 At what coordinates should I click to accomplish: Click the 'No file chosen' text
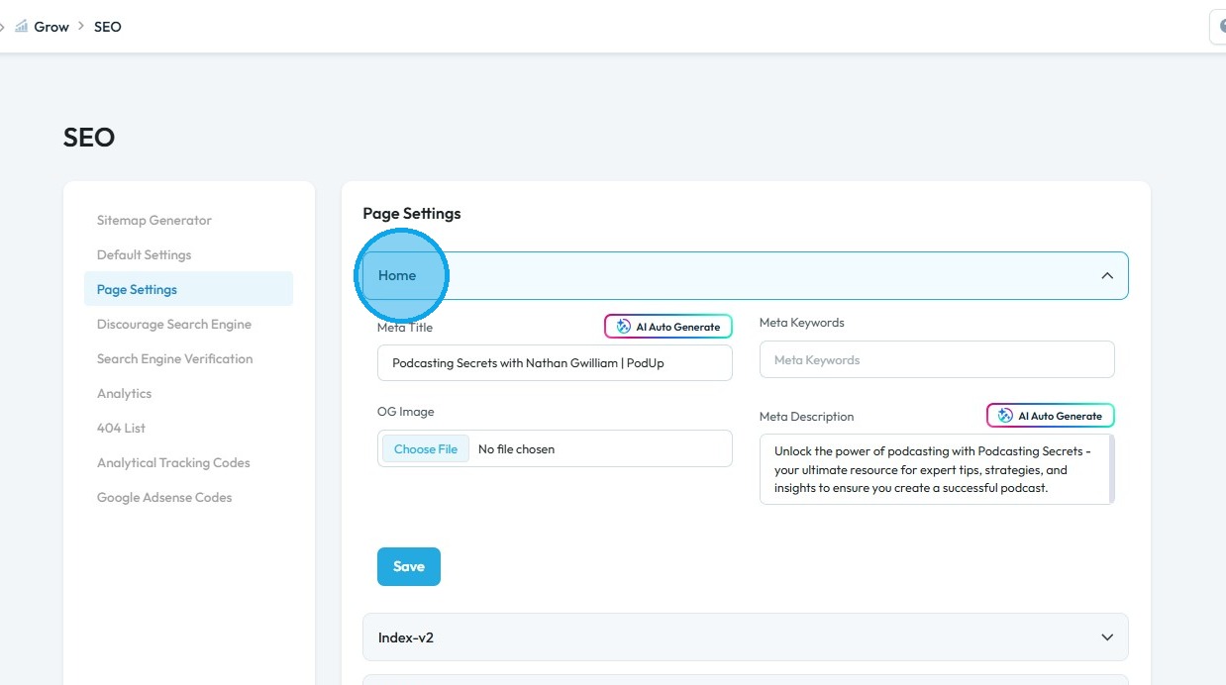click(x=516, y=448)
